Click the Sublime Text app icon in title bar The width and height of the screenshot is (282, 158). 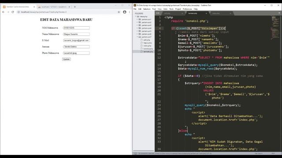135,5
